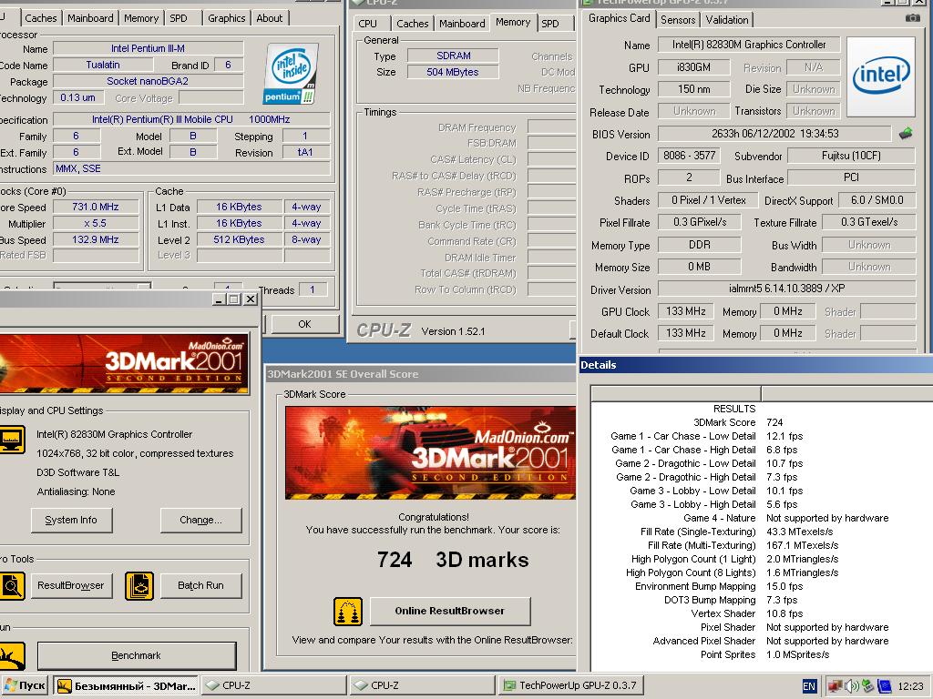Image resolution: width=933 pixels, height=699 pixels.
Task: Open System Info in 3DMark2001
Action: click(71, 520)
